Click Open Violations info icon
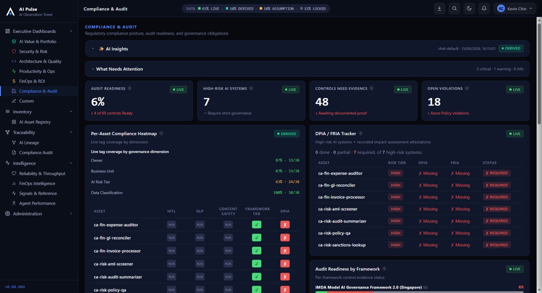This screenshot has width=542, height=293. (467, 88)
